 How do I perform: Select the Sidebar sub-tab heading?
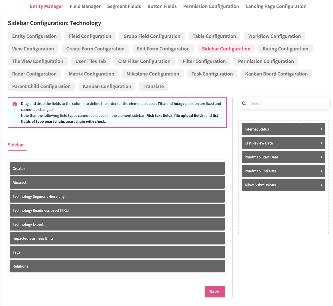16,145
